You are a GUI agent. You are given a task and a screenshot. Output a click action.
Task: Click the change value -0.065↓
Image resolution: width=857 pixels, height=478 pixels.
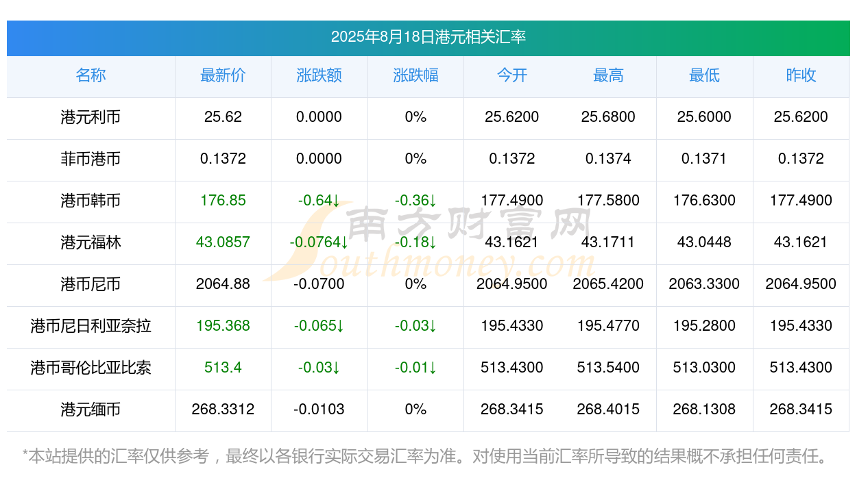click(319, 326)
